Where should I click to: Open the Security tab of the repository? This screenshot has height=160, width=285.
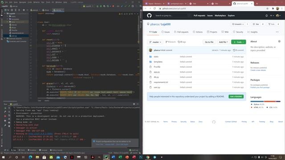[238, 32]
